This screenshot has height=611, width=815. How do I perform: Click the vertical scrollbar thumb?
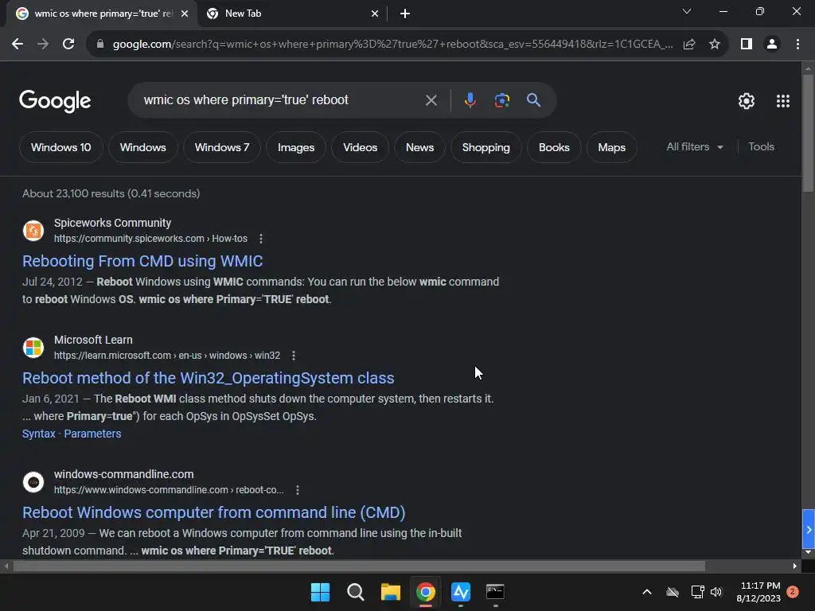tap(808, 133)
